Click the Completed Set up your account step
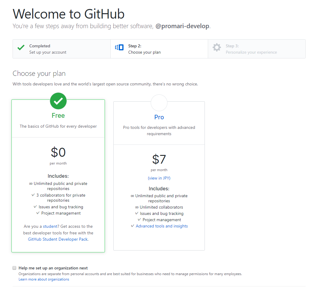The height and width of the screenshot is (288, 311). click(x=62, y=49)
